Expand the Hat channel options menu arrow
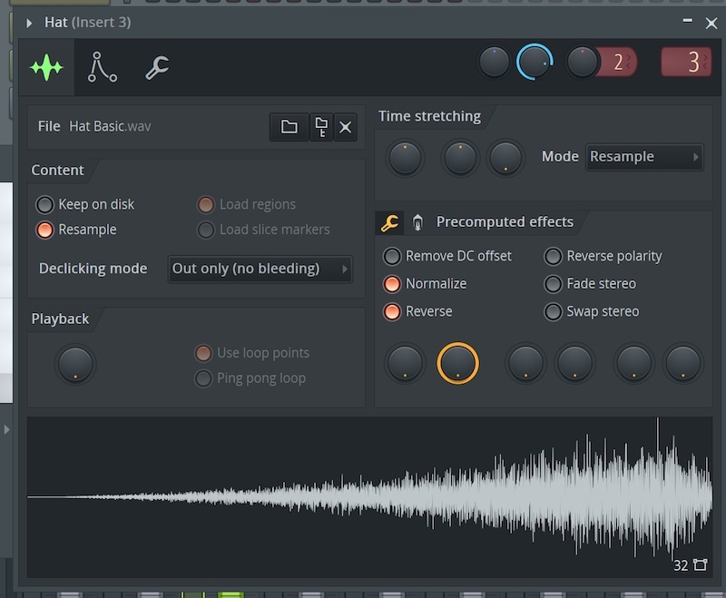 coord(29,22)
